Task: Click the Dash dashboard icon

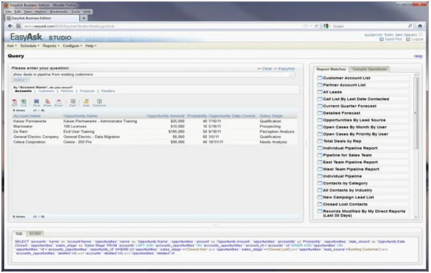Action: pyautogui.click(x=73, y=103)
